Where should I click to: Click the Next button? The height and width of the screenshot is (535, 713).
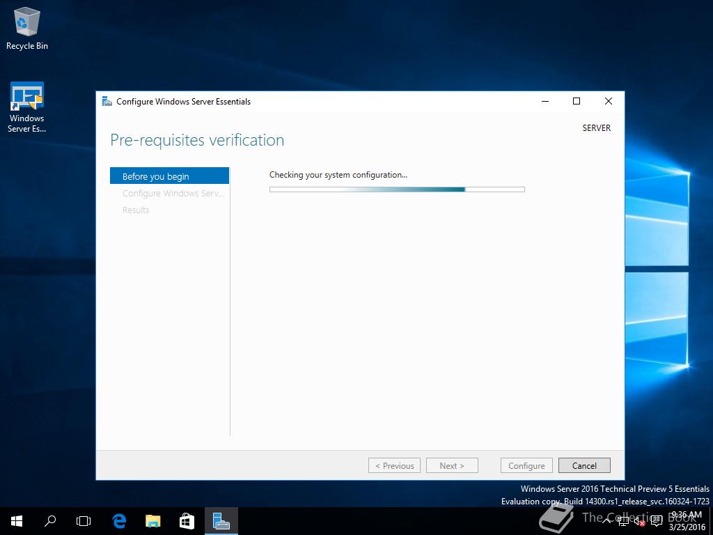point(452,465)
